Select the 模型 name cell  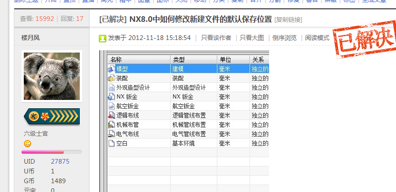click(122, 69)
